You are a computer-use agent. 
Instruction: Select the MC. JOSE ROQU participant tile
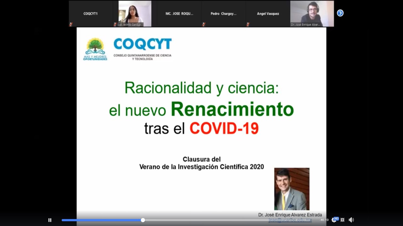click(179, 13)
